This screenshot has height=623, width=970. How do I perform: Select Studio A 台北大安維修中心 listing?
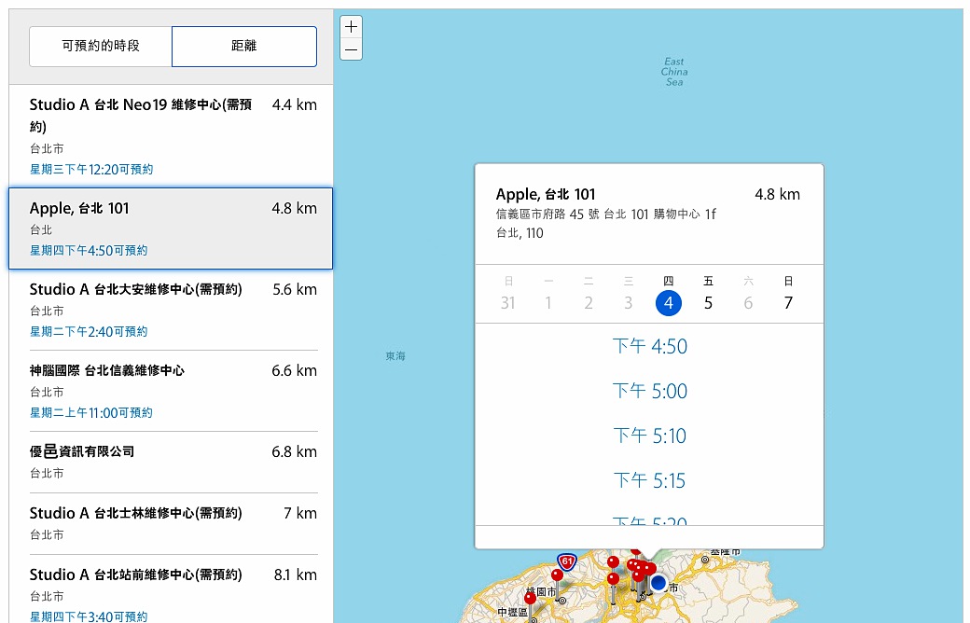(x=171, y=310)
